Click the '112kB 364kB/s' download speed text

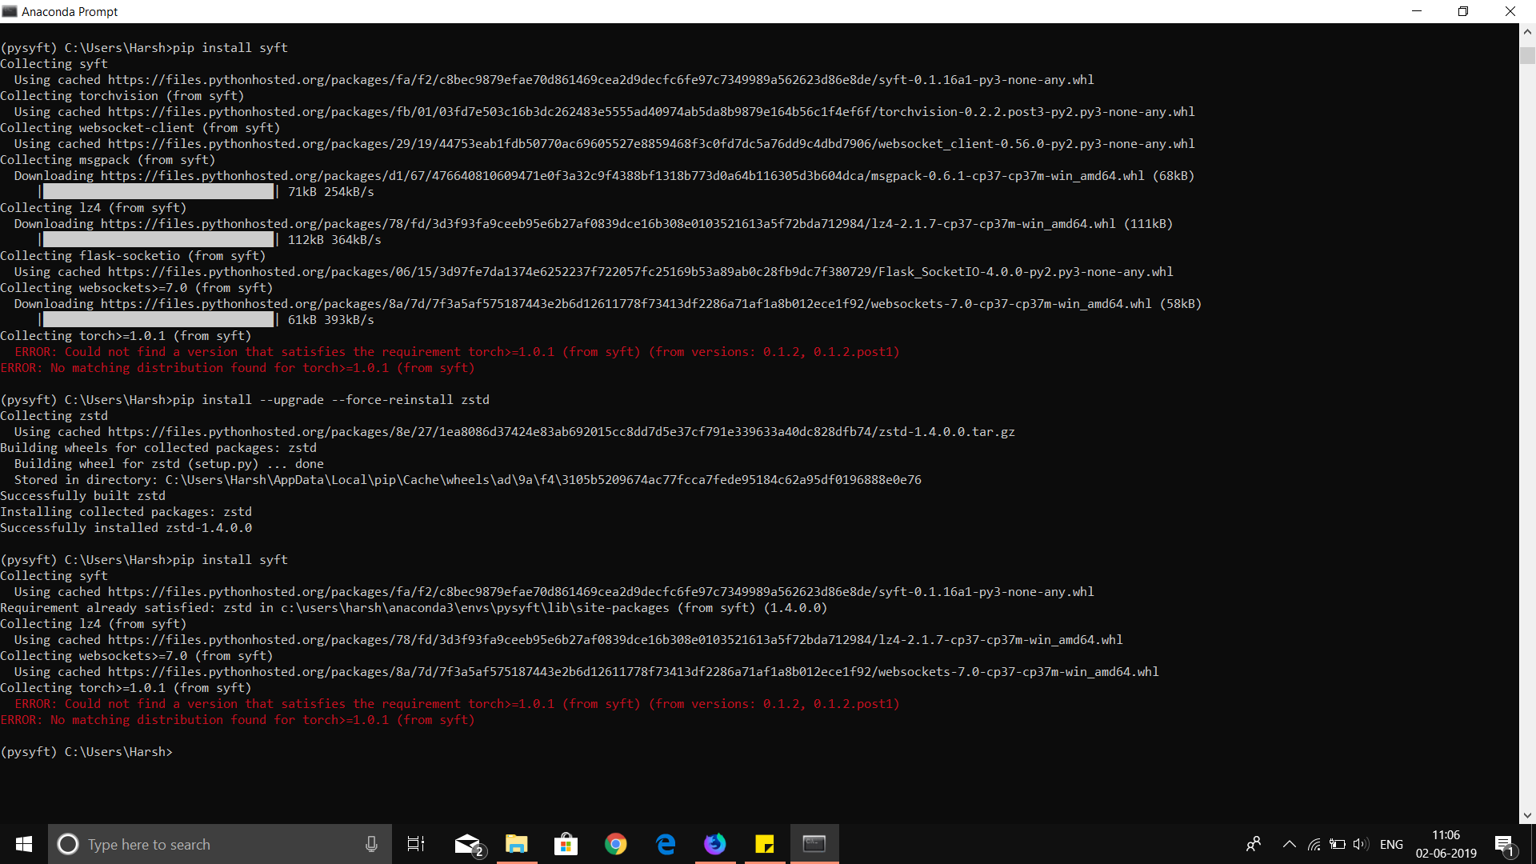[x=334, y=240]
